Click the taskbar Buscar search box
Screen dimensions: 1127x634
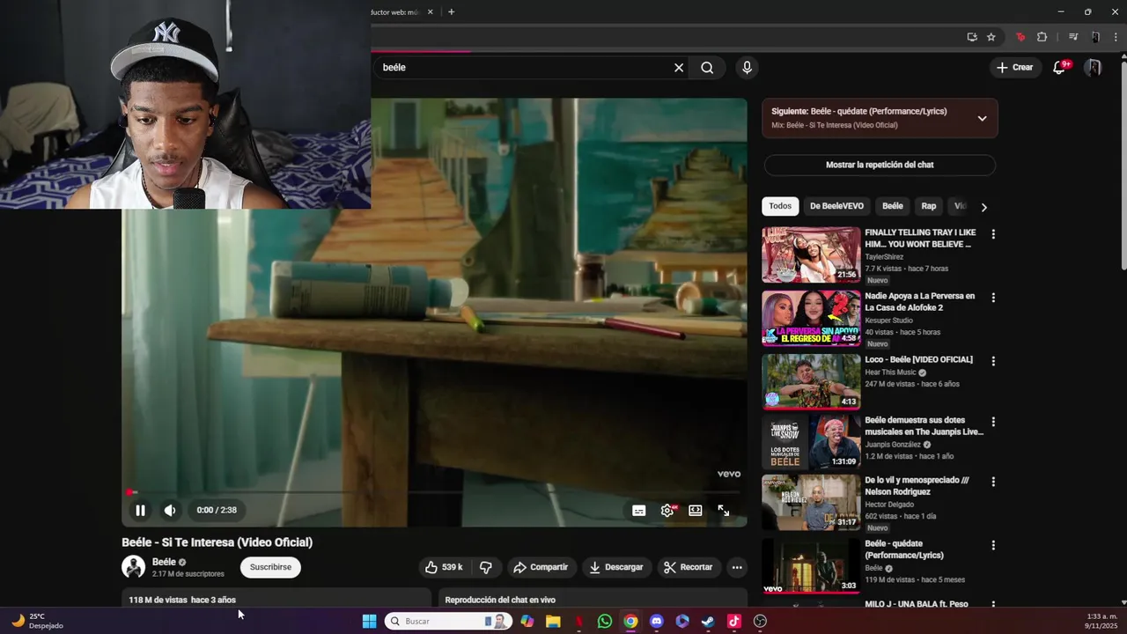(449, 621)
